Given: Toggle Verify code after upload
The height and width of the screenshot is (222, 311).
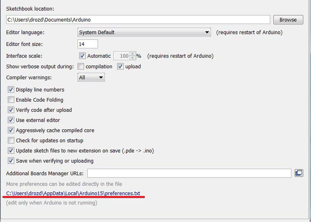Looking at the screenshot, I should pyautogui.click(x=11, y=110).
